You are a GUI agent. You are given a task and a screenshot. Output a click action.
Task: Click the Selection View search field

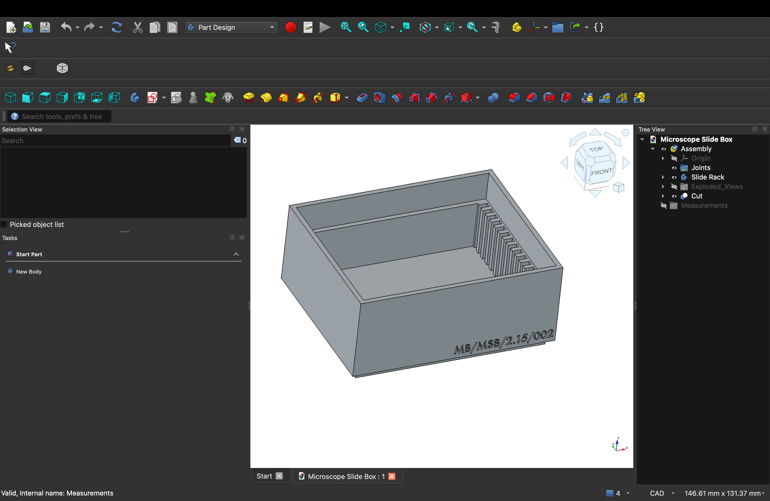point(115,141)
